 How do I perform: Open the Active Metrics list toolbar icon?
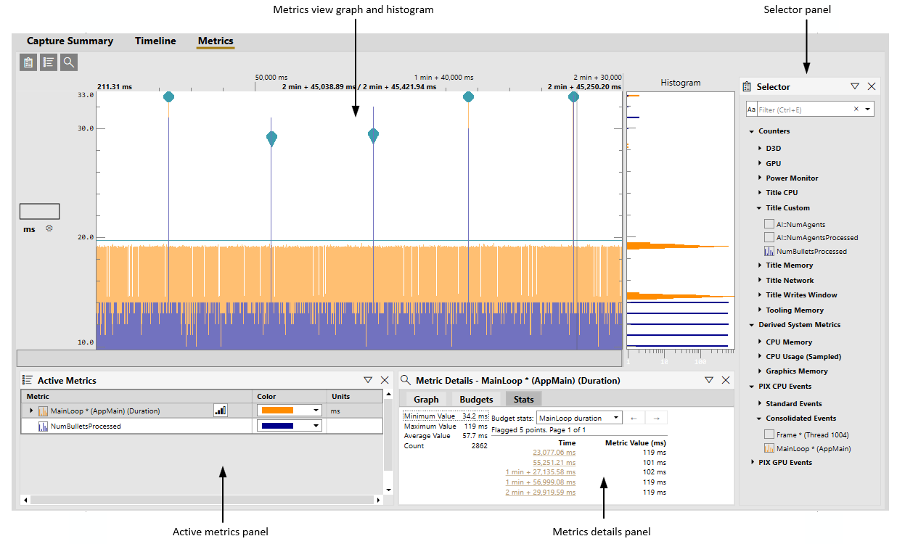[x=48, y=63]
